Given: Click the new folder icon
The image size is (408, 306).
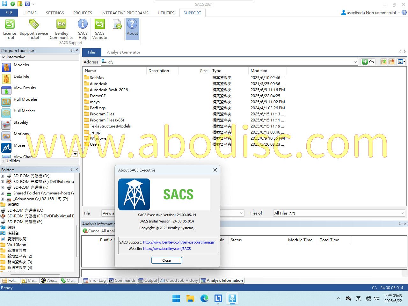Looking at the screenshot, I should click(392, 62).
